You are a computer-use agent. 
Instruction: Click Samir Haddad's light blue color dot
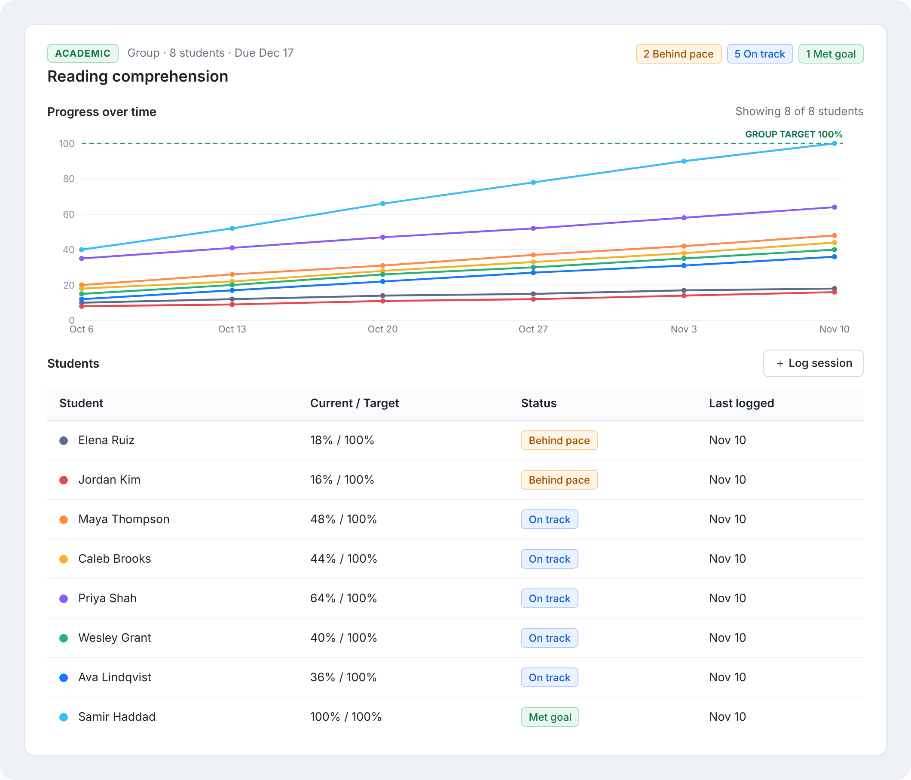click(x=64, y=717)
